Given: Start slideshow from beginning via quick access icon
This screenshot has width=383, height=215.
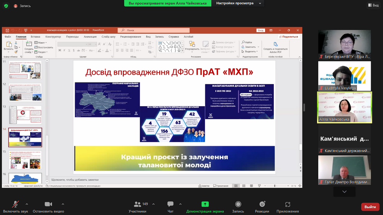Looking at the screenshot, I should 26,31.
